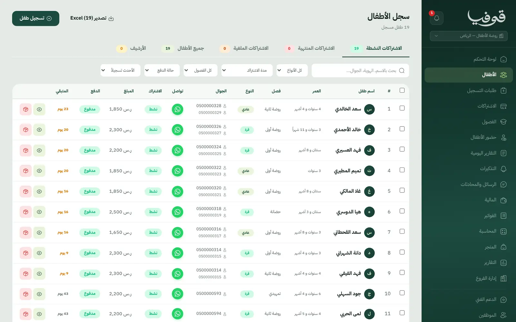View details eye icon for تميم المطيري
Image resolution: width=516 pixels, height=322 pixels.
pos(39,171)
